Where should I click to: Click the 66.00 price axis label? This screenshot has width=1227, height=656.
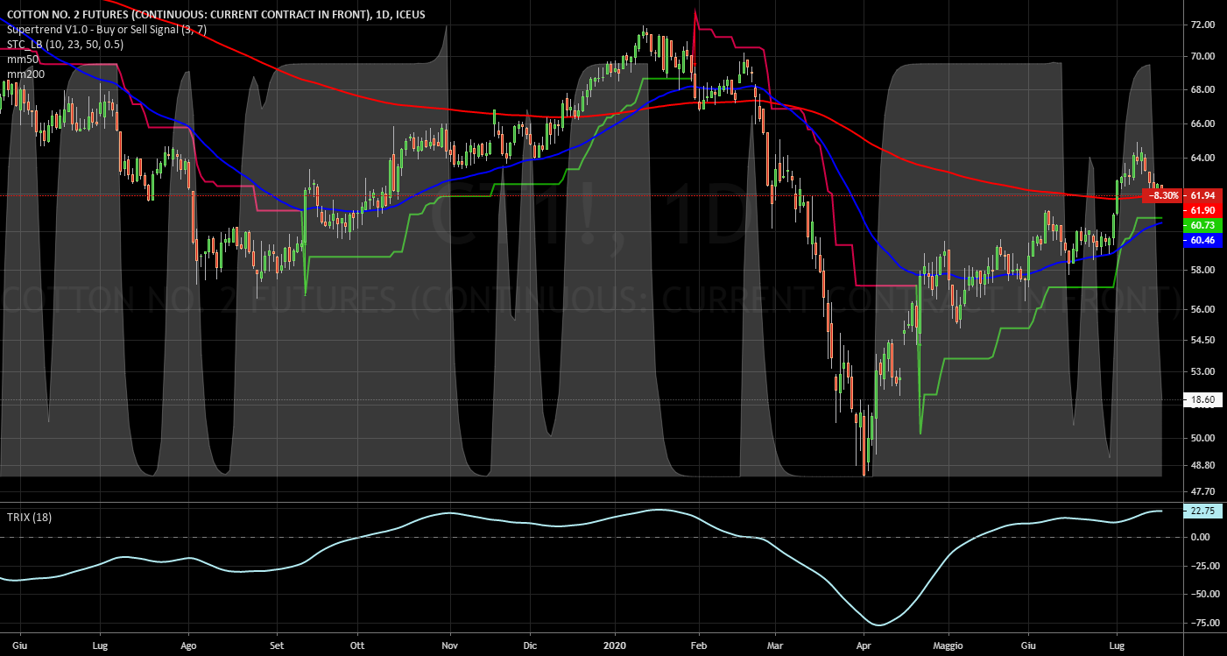point(1202,124)
